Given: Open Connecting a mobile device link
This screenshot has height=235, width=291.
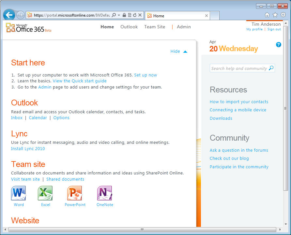Looking at the screenshot, I should pyautogui.click(x=238, y=110).
